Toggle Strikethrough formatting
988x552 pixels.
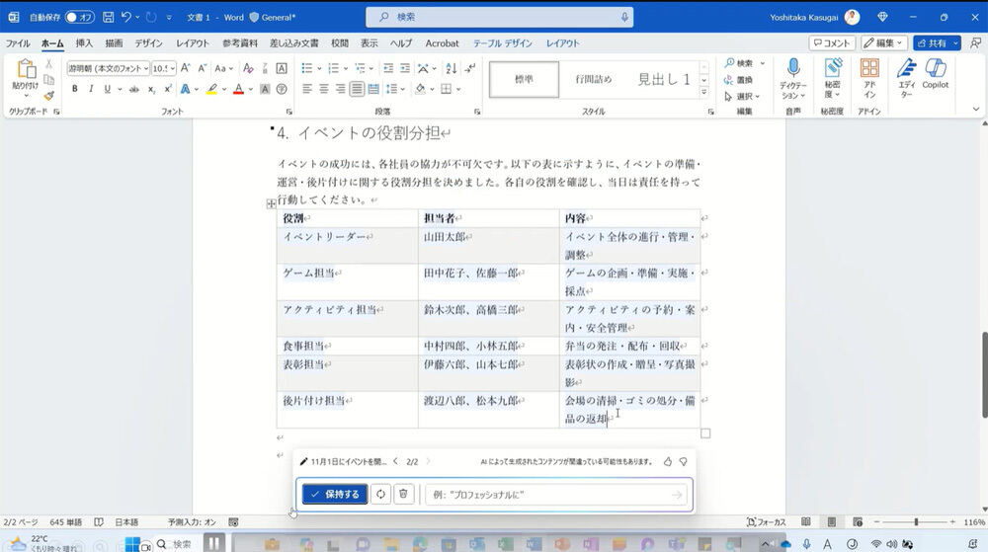(133, 89)
